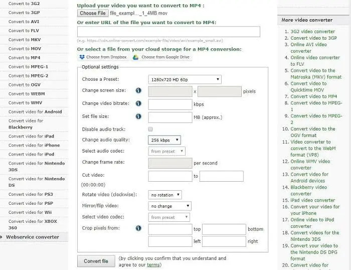Click info icon beside Change video bitrate
The height and width of the screenshot is (270, 351).
pyautogui.click(x=138, y=104)
